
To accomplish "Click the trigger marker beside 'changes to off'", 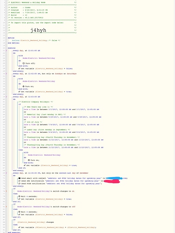I will [x=7, y=207].
